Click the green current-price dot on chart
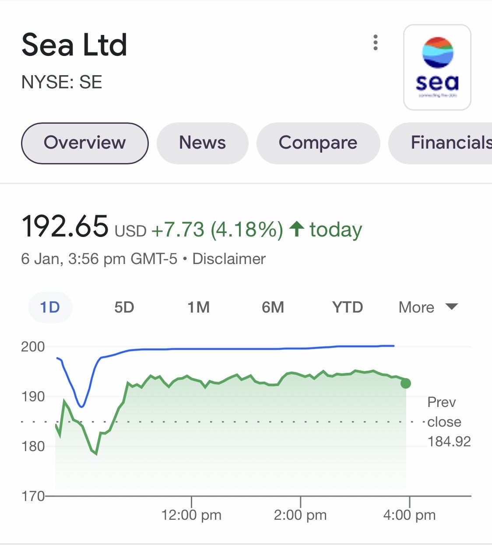 point(406,383)
